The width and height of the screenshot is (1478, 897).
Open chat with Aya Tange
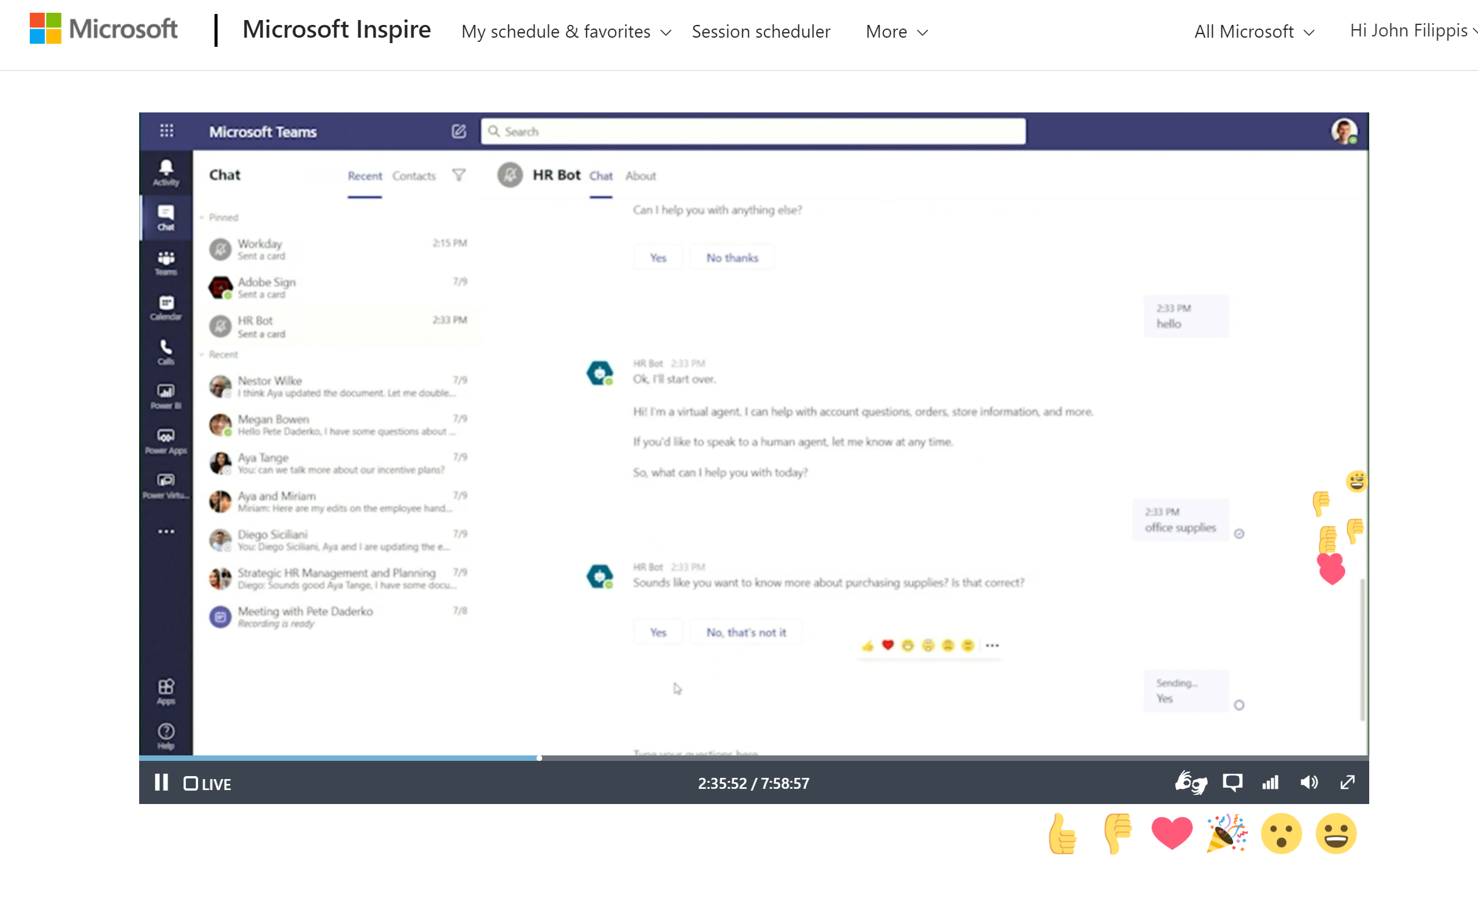pyautogui.click(x=338, y=463)
